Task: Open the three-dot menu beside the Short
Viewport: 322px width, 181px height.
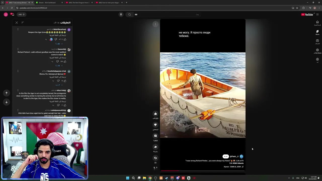Action: point(155,24)
